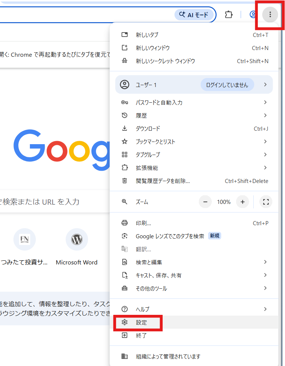The image size is (285, 366).
Task: Open 拡張機能 submenu
Action: 194,168
